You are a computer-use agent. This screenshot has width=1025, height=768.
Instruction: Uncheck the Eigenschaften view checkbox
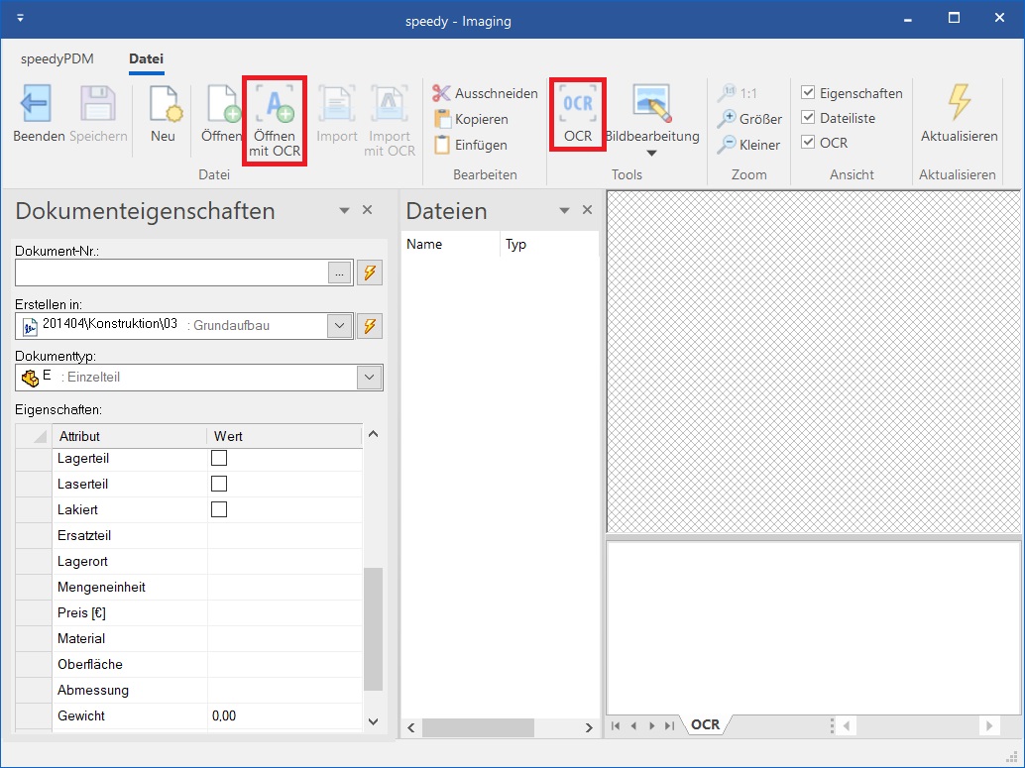[808, 93]
